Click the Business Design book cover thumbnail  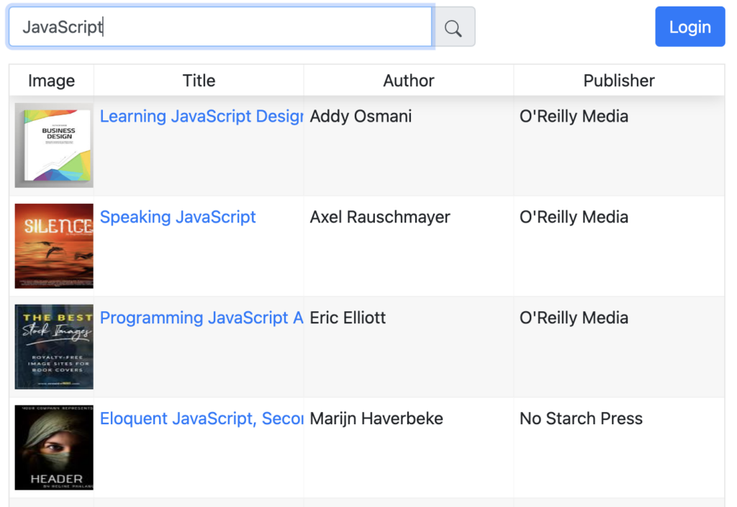coord(54,145)
